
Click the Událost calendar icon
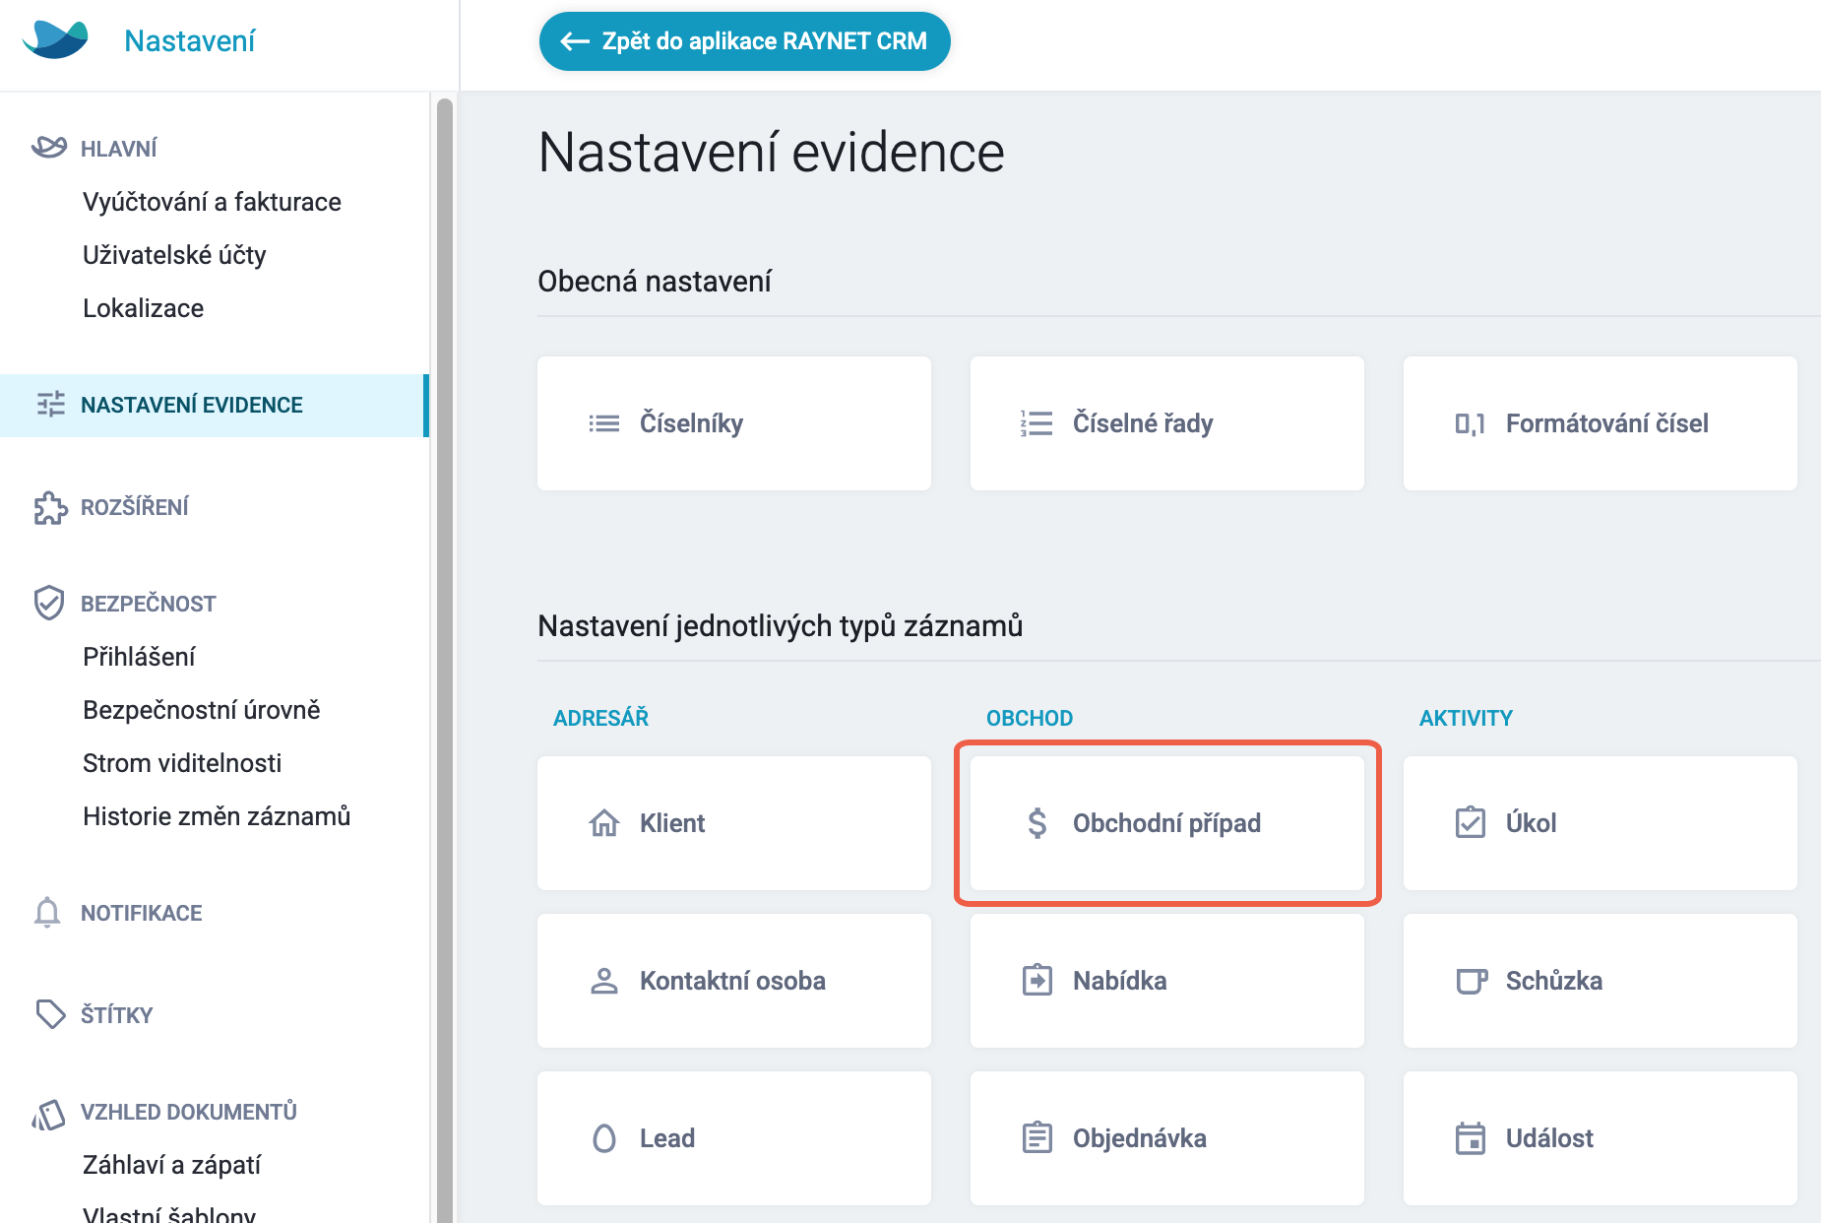[1471, 1137]
